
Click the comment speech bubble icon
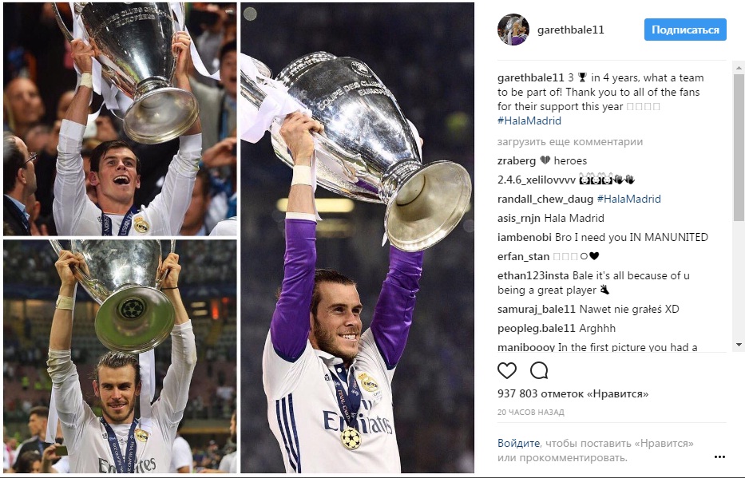539,370
